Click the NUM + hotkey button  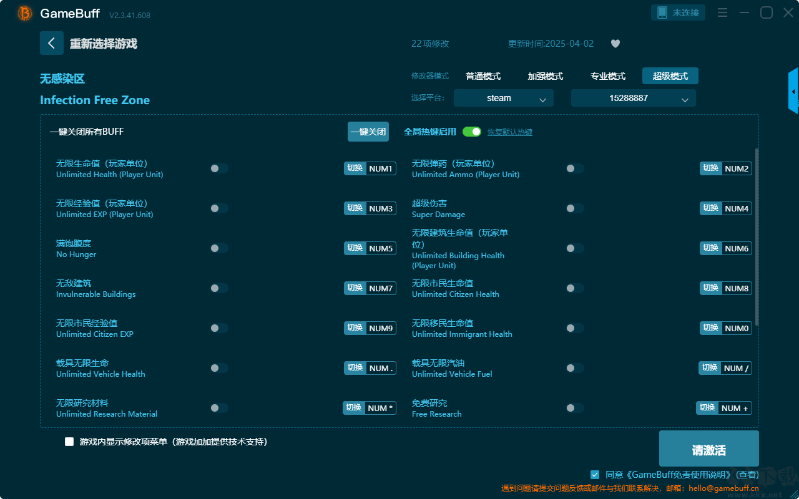click(x=724, y=408)
